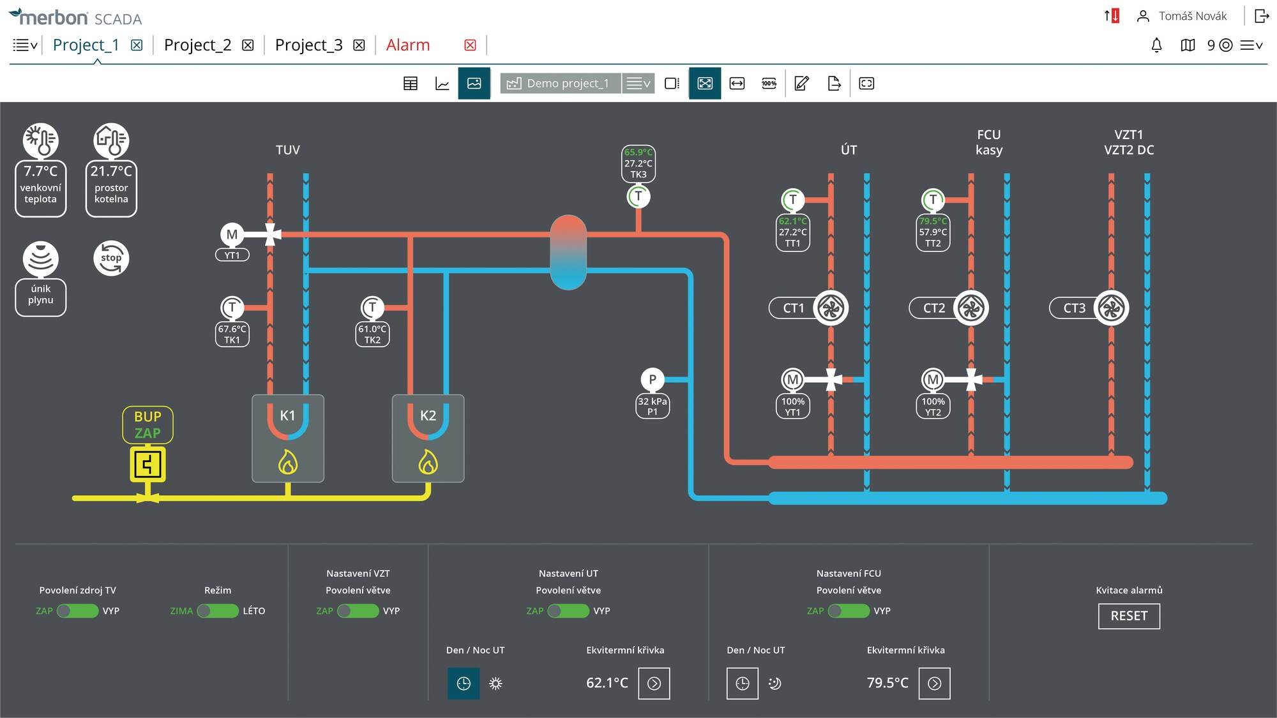The width and height of the screenshot is (1277, 718).
Task: Select the CT2 pump fan icon
Action: [x=971, y=308]
